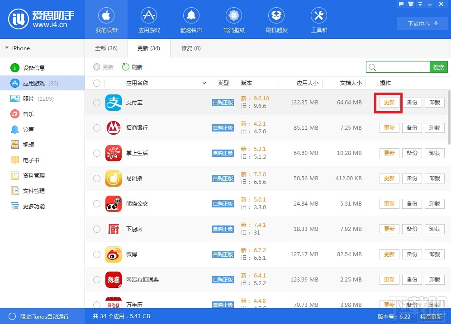Screen dimensions: 451x324
Task: Click 更新 for 微博
Action: 389,254
